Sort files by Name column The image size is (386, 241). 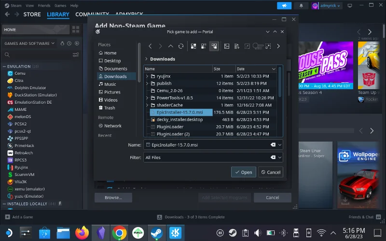coord(178,69)
